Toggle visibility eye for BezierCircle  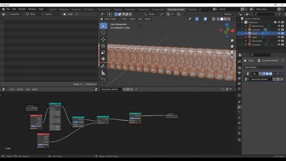click(x=279, y=26)
